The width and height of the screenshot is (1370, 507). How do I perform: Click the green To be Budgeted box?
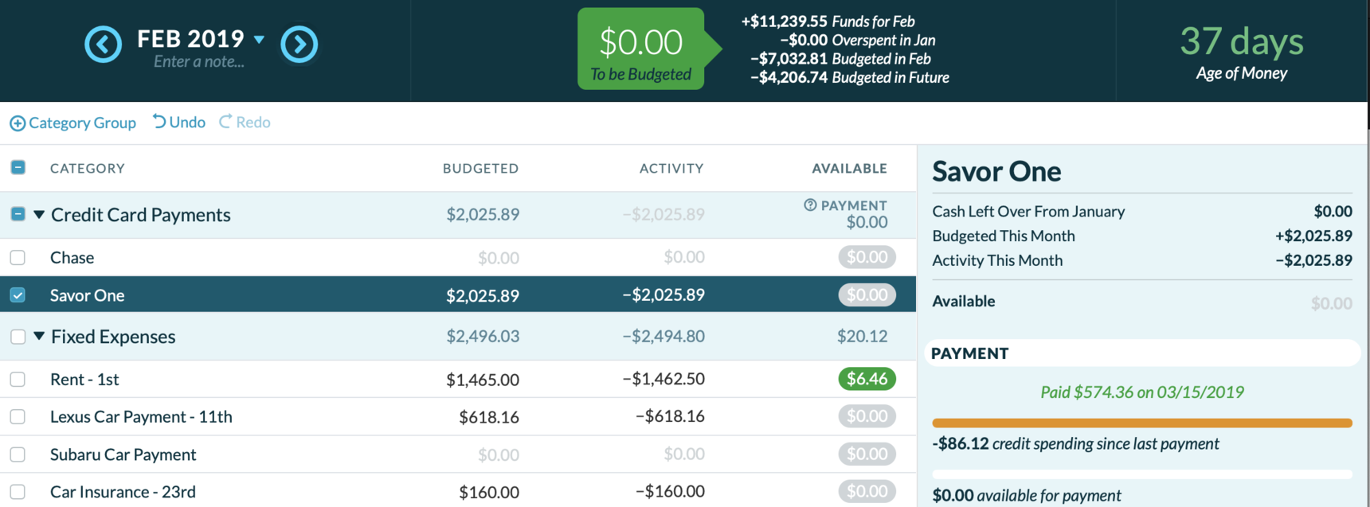(x=640, y=49)
